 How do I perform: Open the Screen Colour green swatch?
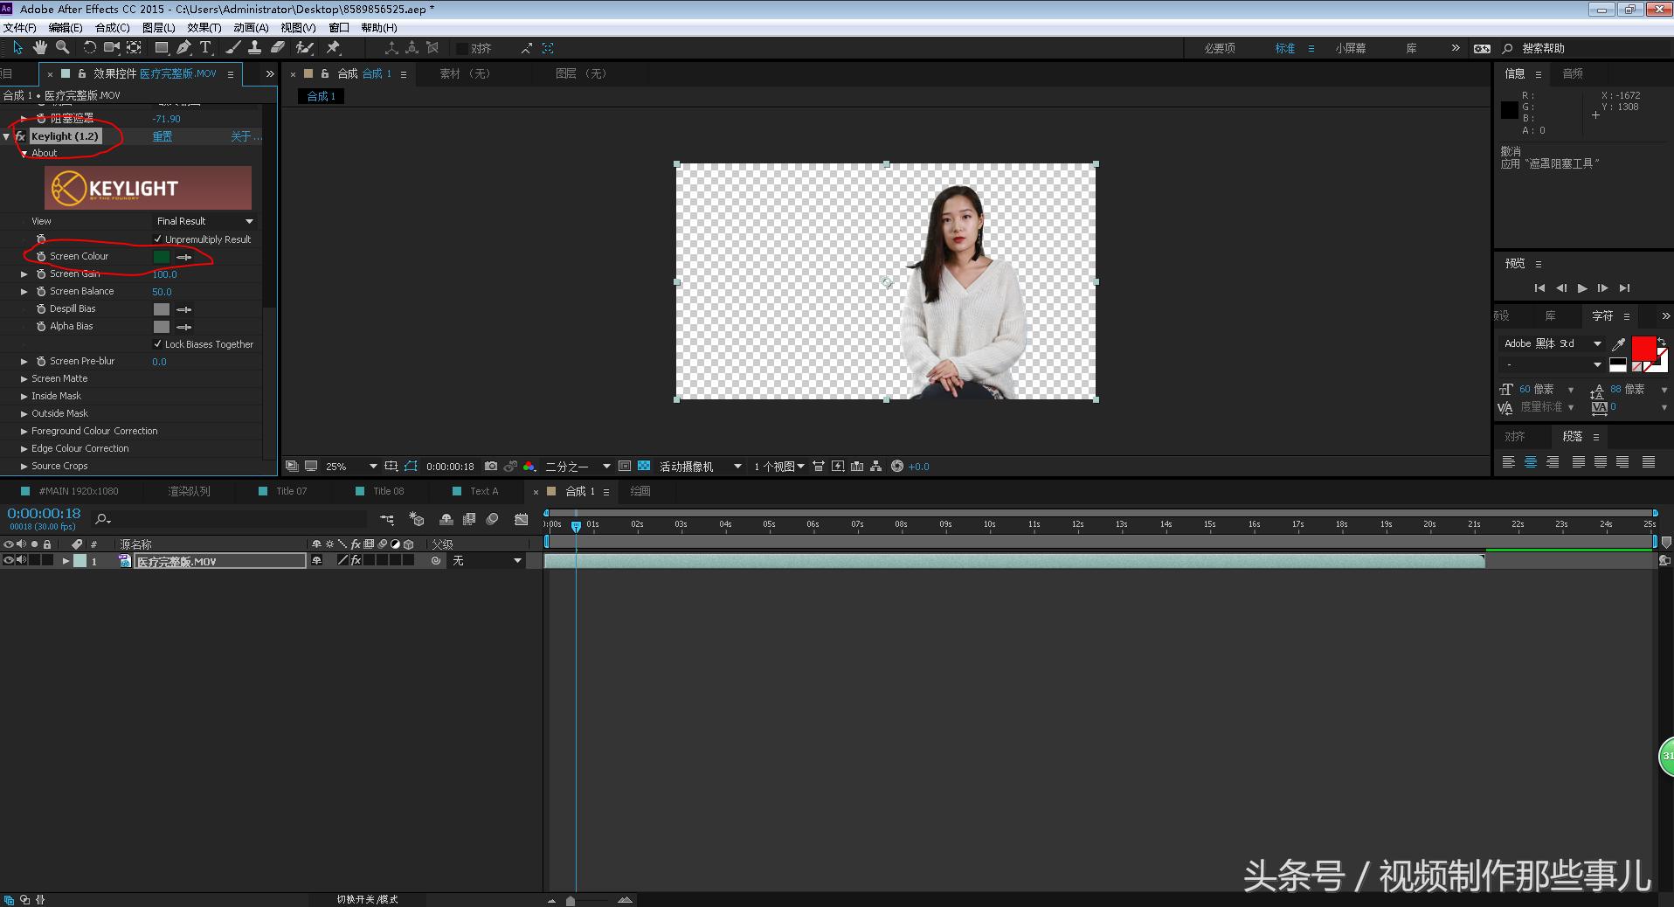tap(162, 257)
